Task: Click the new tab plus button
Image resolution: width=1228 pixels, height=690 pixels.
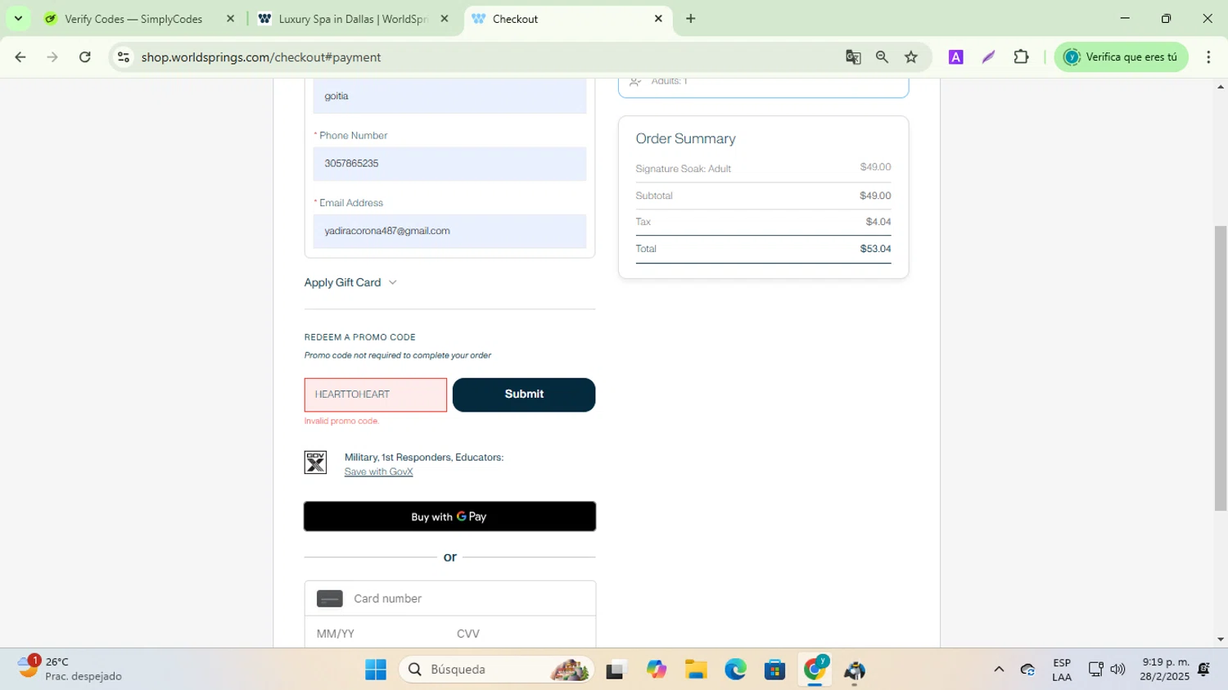Action: [691, 19]
